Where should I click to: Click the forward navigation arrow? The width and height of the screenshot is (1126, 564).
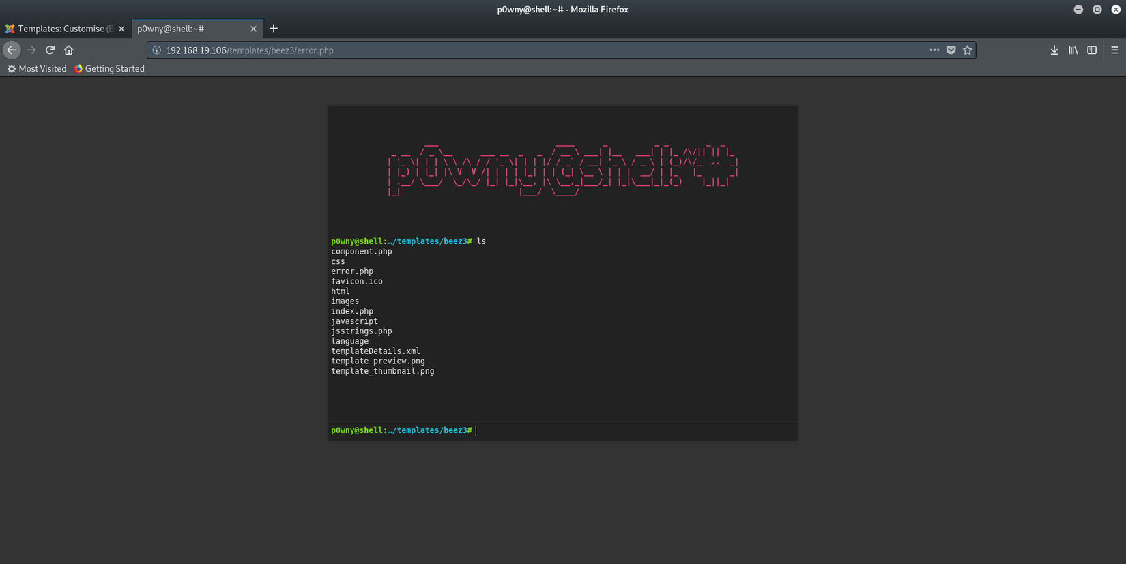click(x=31, y=50)
